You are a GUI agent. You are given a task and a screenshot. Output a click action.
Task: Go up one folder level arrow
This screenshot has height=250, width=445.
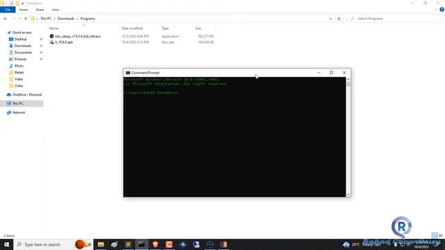pyautogui.click(x=26, y=19)
